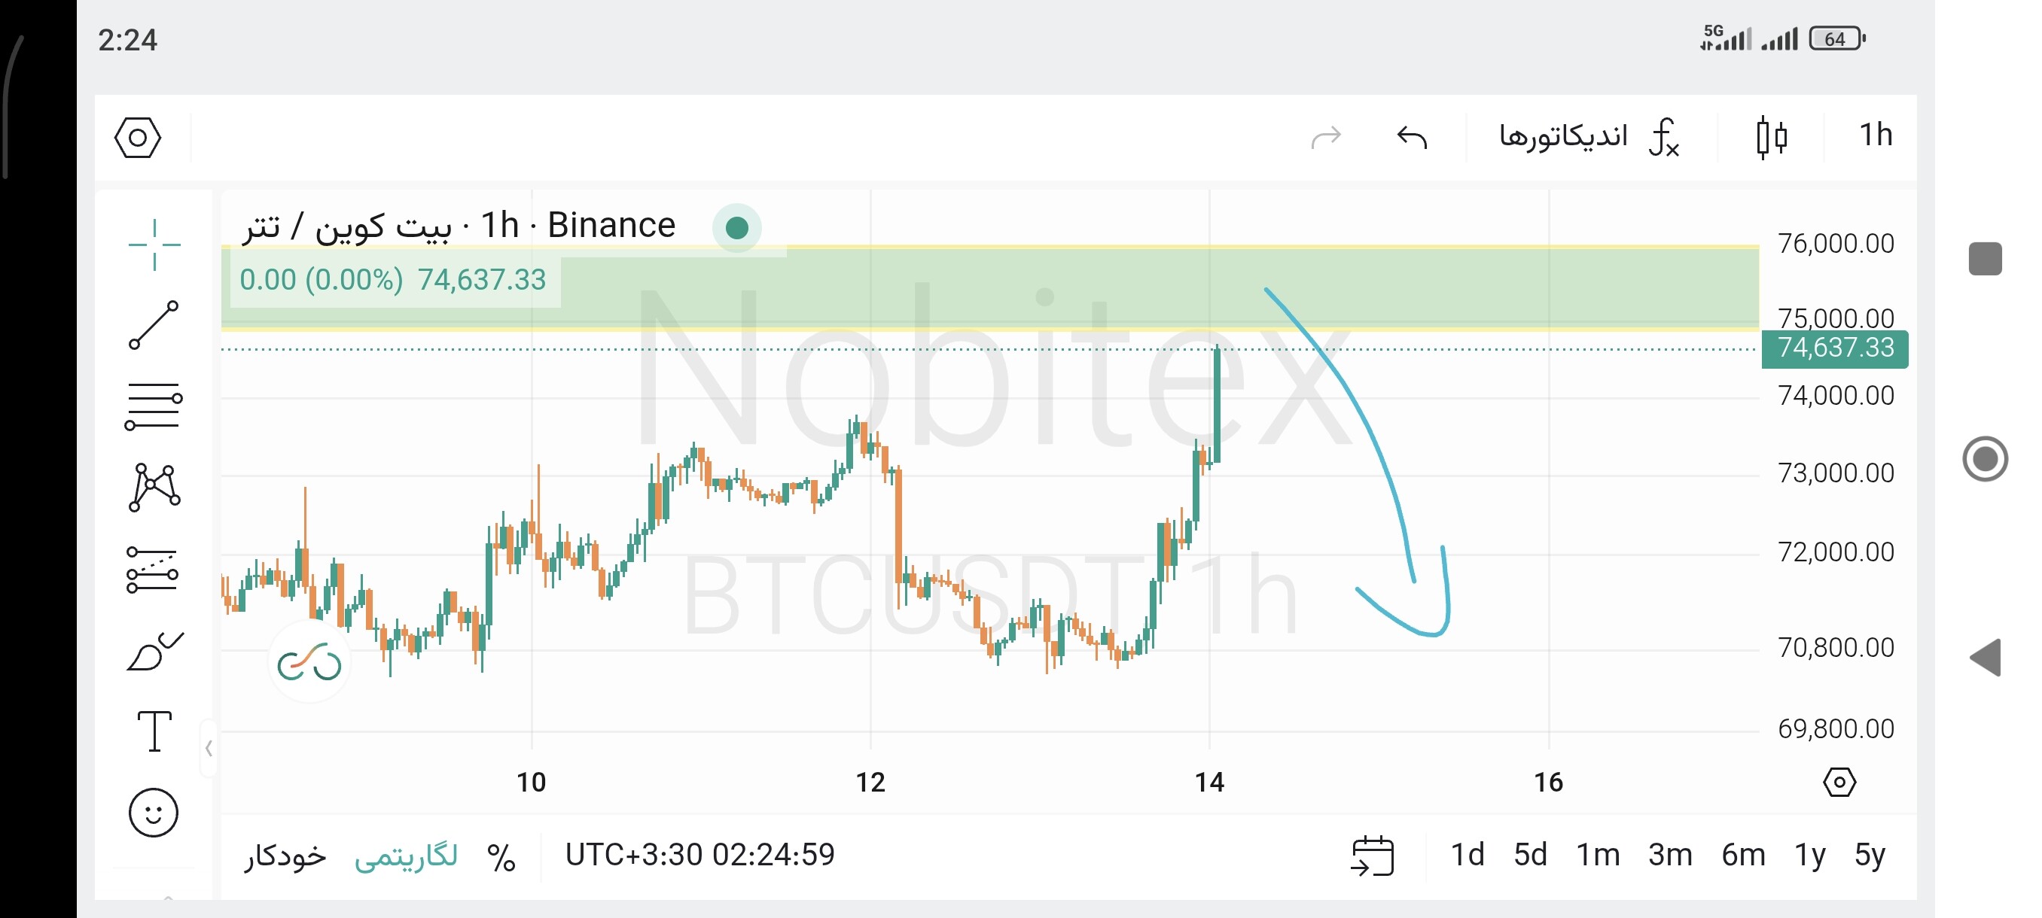Viewport: 2042px width, 918px height.
Task: Toggle the percent scale option
Action: [501, 857]
